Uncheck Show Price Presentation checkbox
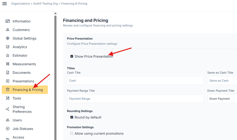 click(x=72, y=56)
